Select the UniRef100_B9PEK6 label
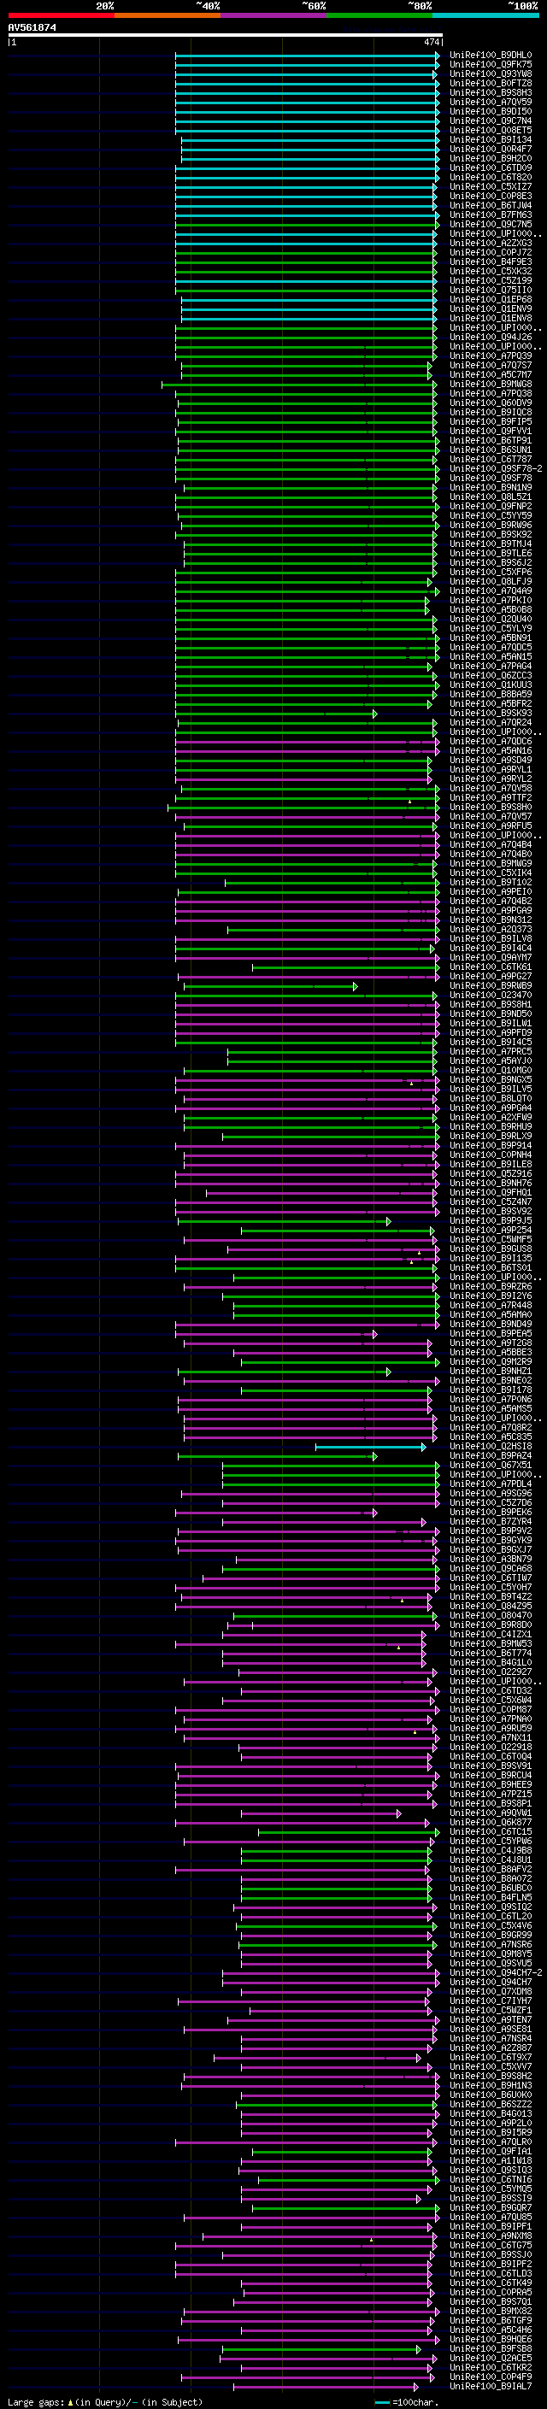 pos(490,1513)
